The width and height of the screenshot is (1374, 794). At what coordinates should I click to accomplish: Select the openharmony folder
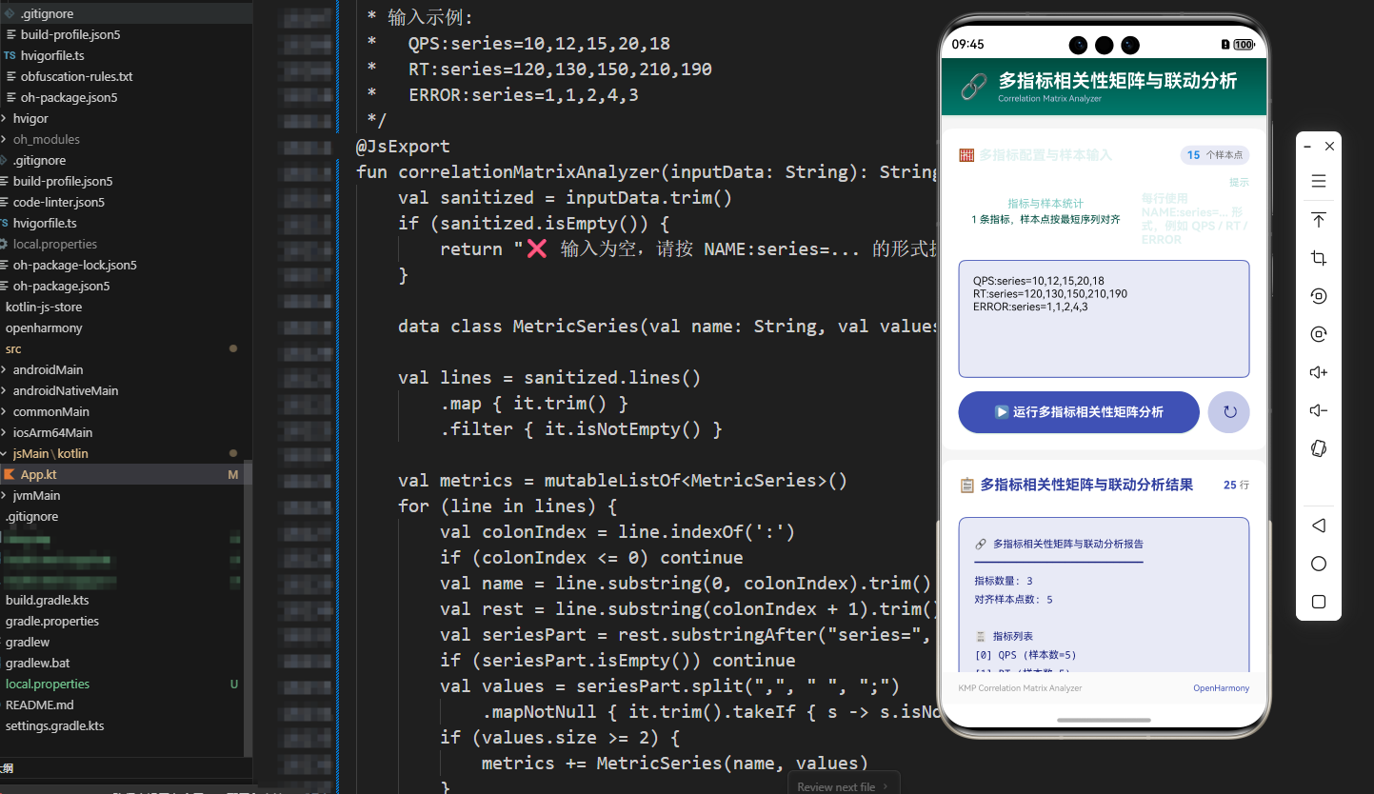tap(44, 328)
